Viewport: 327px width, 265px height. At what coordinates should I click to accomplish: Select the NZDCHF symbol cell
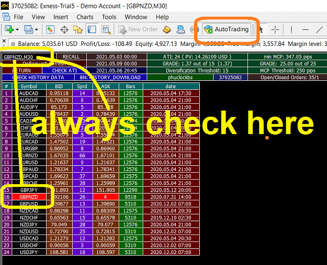pyautogui.click(x=29, y=218)
